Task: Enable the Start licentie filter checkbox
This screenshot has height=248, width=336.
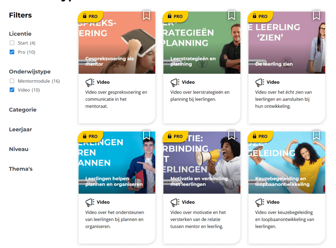Action: tap(12, 43)
